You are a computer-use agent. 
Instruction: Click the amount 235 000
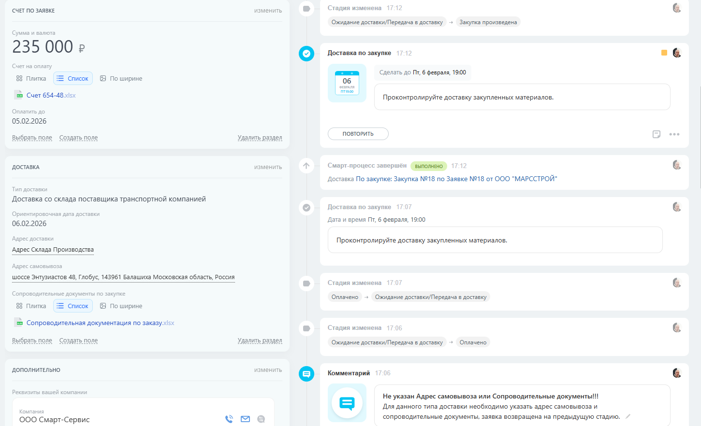click(43, 47)
